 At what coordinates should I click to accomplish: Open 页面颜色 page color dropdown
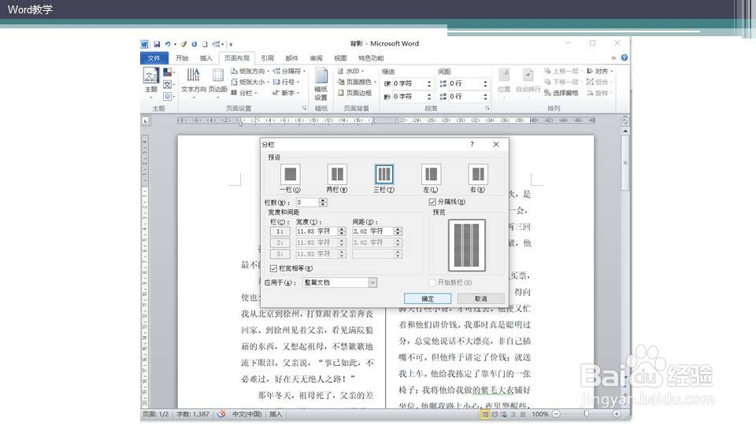tap(357, 82)
